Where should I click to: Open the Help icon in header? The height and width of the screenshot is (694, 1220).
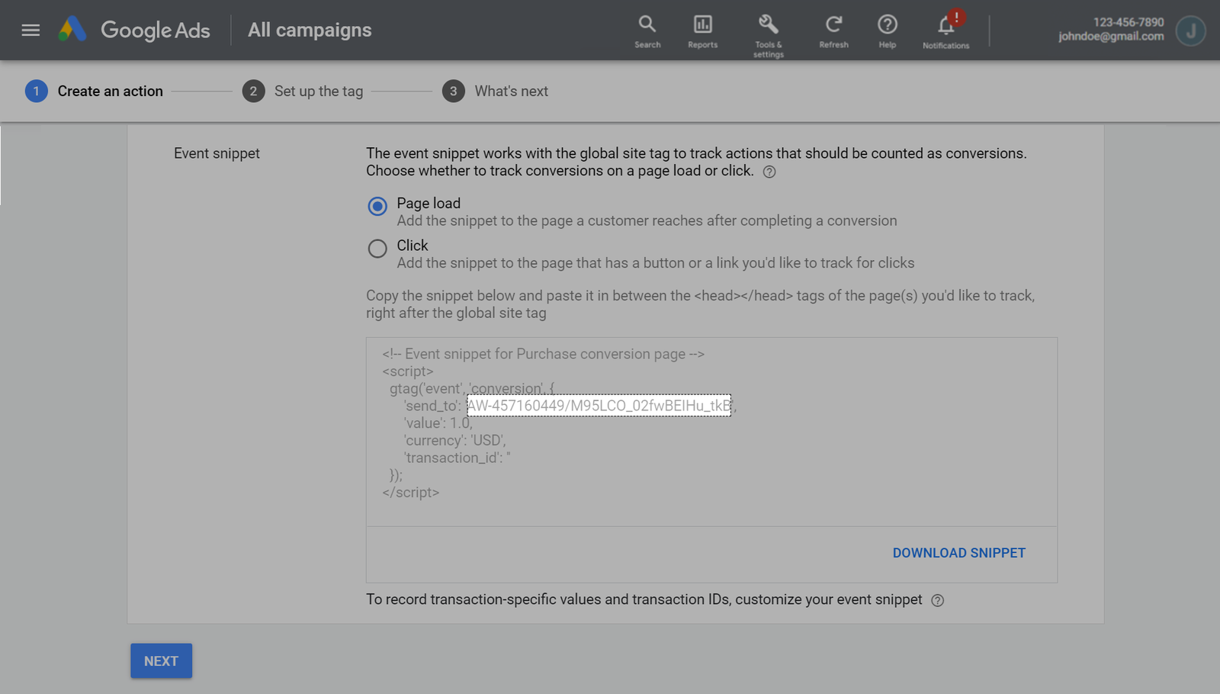887,31
